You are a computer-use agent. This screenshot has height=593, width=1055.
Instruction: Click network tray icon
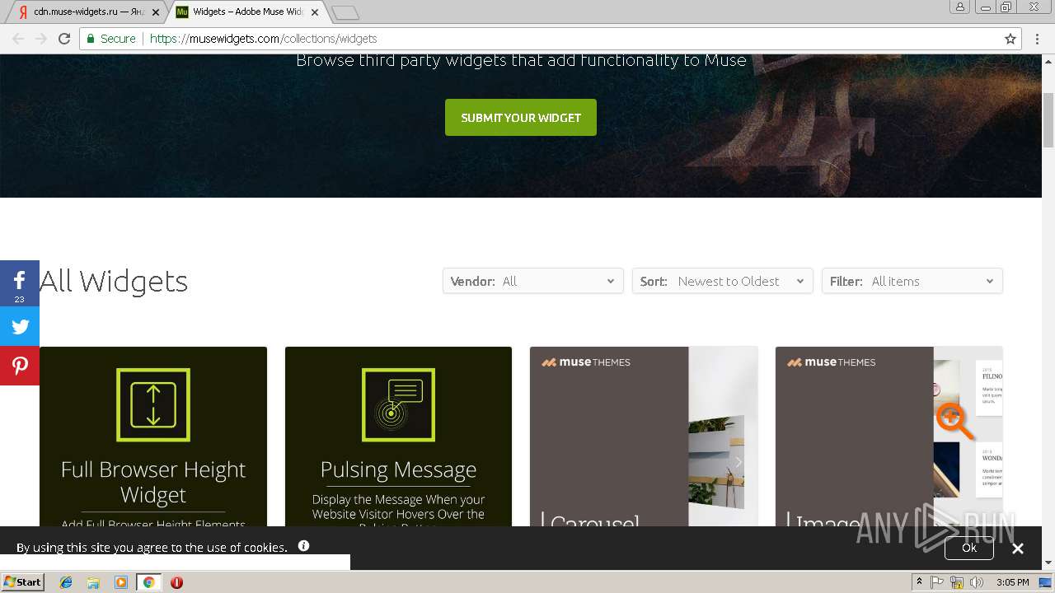point(957,582)
